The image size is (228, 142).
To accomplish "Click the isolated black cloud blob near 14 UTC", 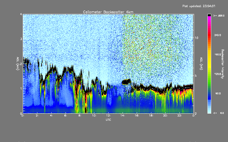I will (x=126, y=82).
